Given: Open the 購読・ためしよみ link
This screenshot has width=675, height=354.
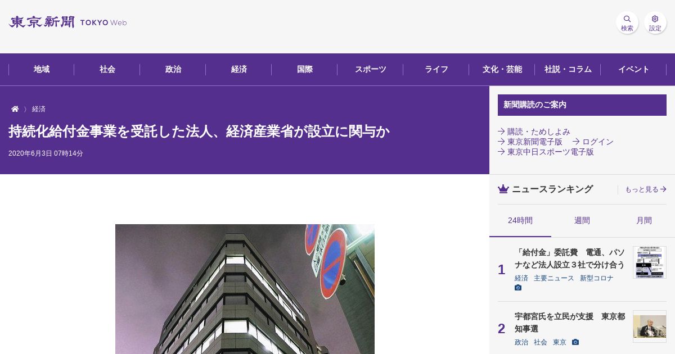Looking at the screenshot, I should pyautogui.click(x=534, y=131).
